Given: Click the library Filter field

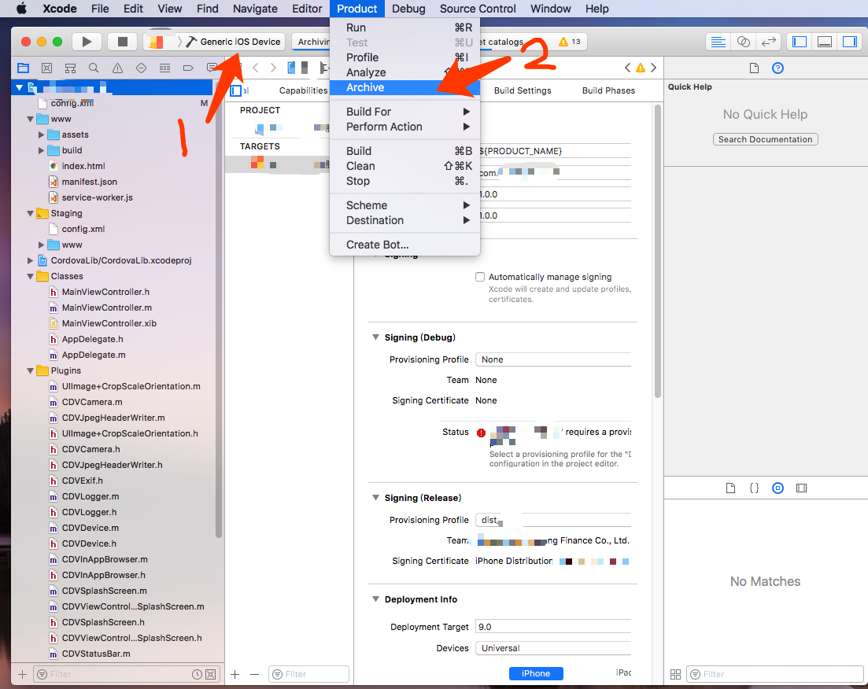Looking at the screenshot, I should (x=775, y=674).
